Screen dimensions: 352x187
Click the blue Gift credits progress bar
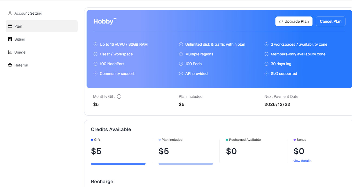click(x=118, y=164)
